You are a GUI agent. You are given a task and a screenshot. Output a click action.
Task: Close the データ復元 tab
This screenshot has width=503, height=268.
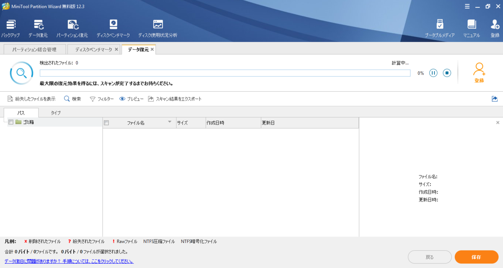tap(153, 49)
